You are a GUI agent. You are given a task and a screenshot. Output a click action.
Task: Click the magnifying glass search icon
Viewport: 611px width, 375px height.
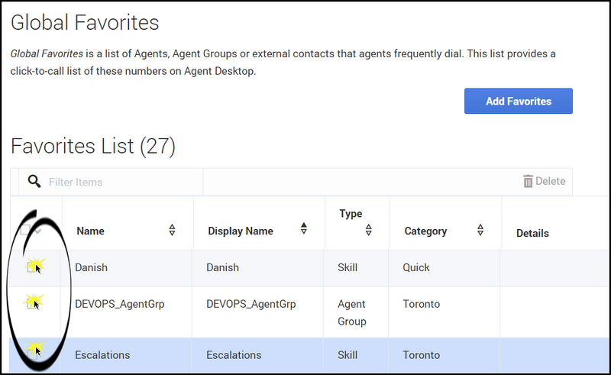coord(34,181)
